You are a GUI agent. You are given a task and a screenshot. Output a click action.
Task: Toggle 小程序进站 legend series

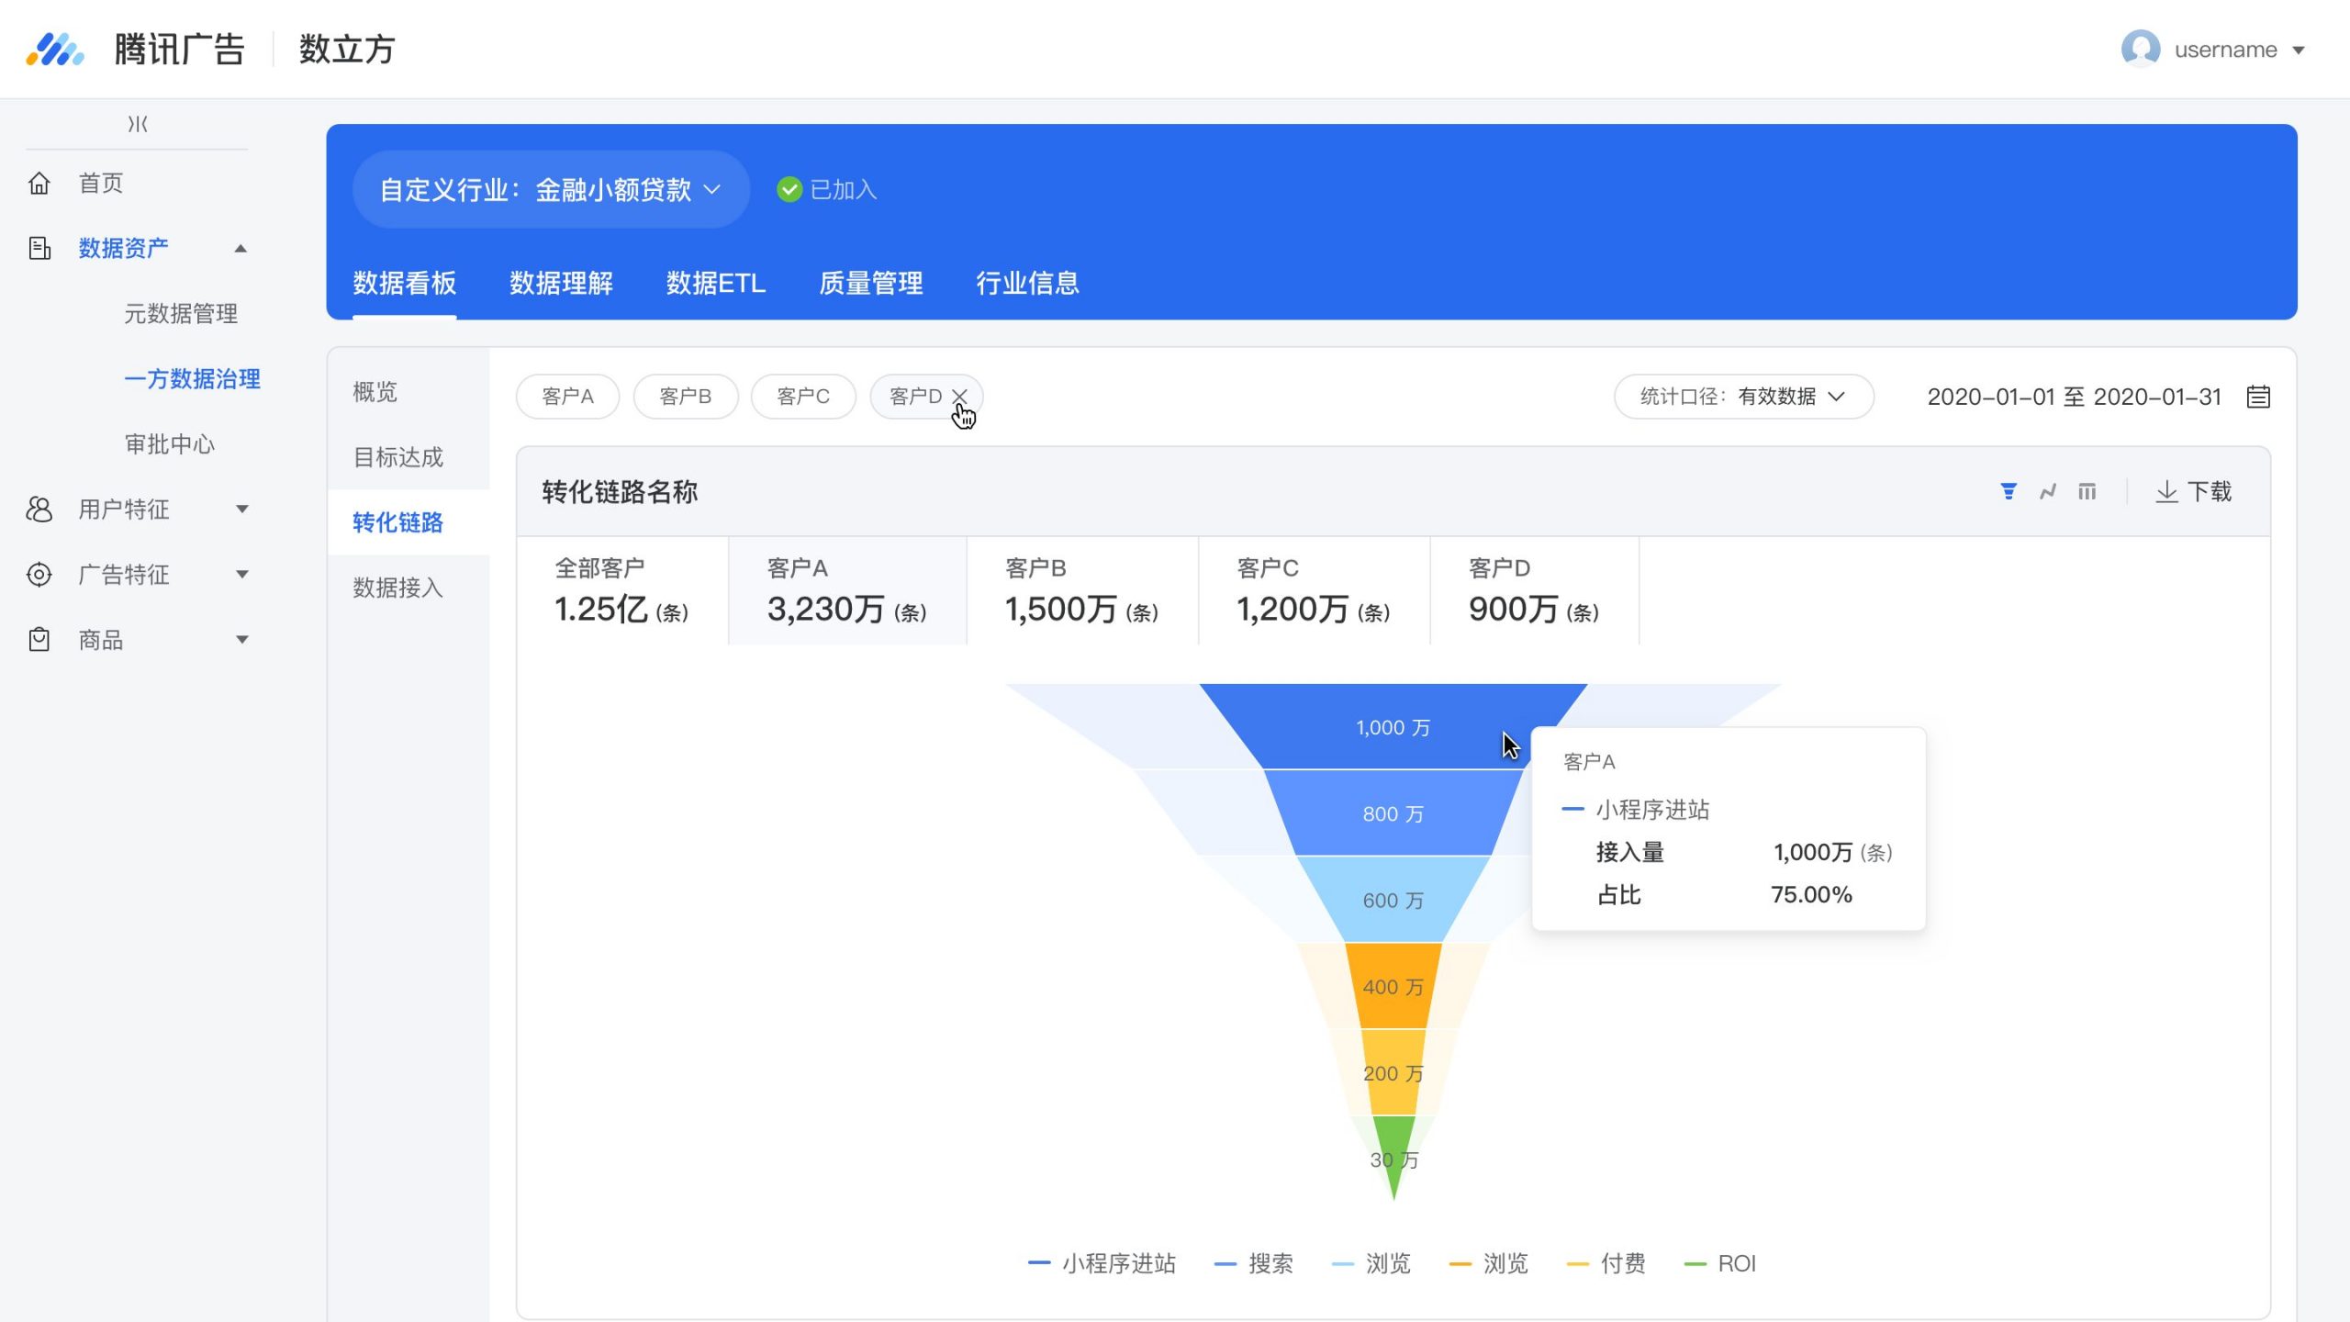click(1102, 1263)
